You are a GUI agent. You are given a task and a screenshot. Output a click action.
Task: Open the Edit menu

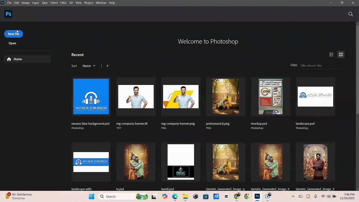[x=17, y=3]
